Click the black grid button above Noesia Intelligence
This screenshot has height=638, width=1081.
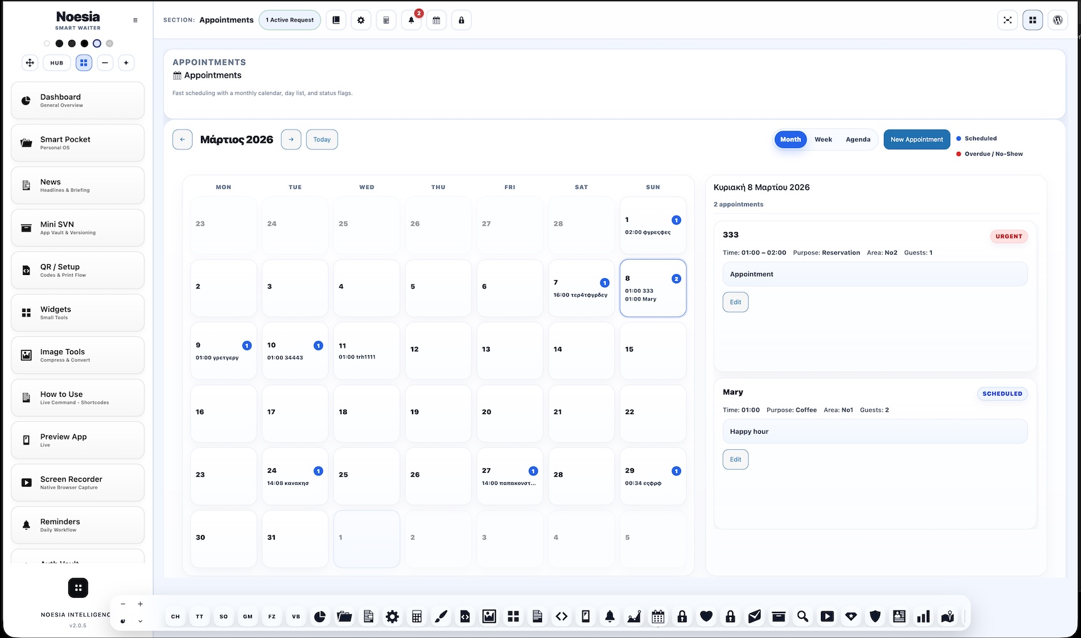[x=78, y=588]
